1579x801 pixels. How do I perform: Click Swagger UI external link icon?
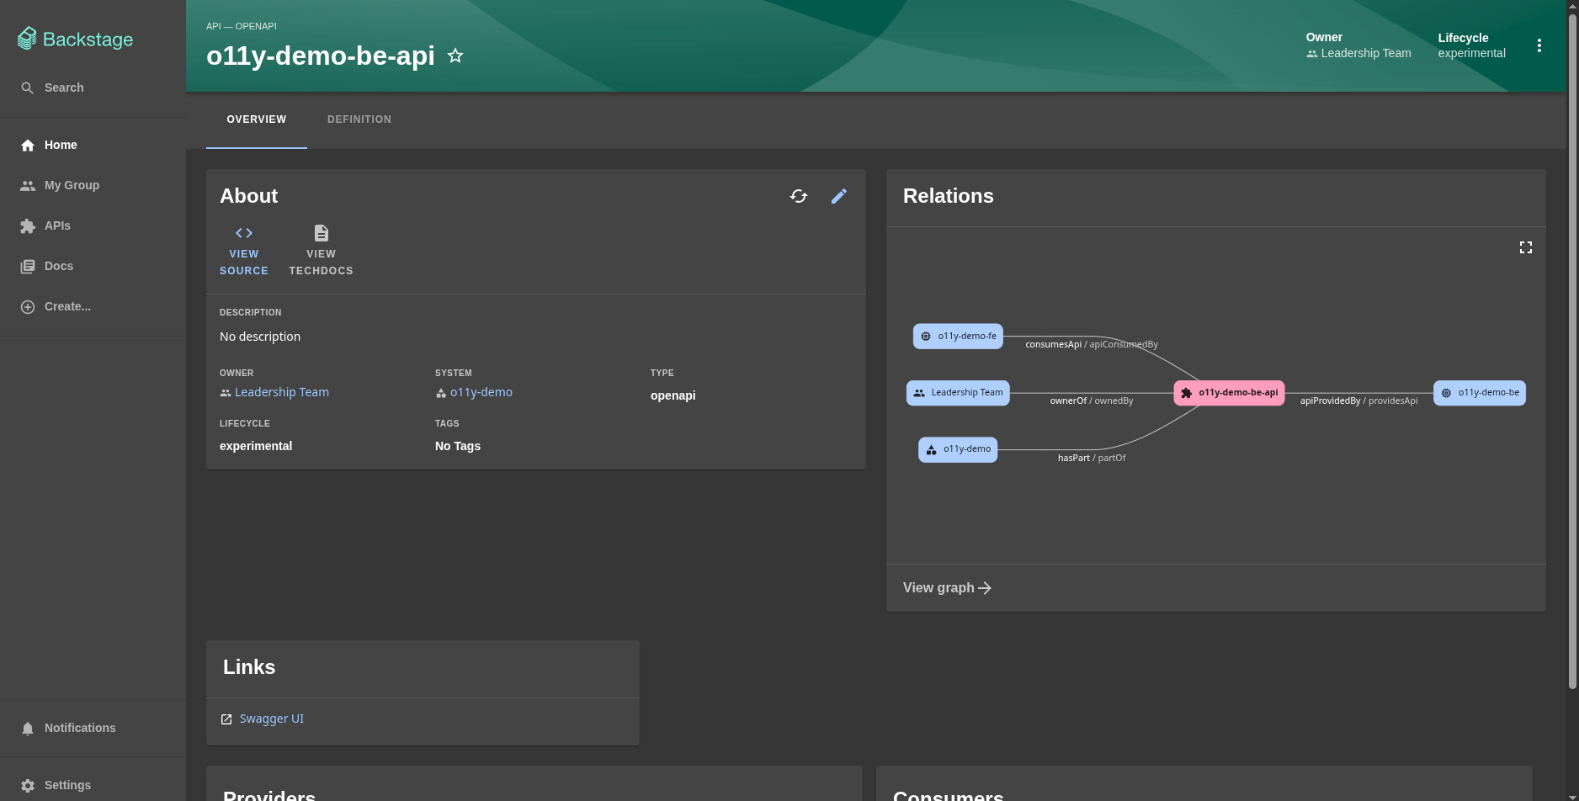[226, 719]
